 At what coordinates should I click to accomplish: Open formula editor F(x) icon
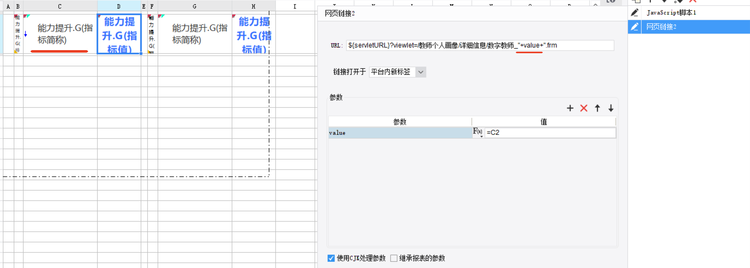pos(478,132)
